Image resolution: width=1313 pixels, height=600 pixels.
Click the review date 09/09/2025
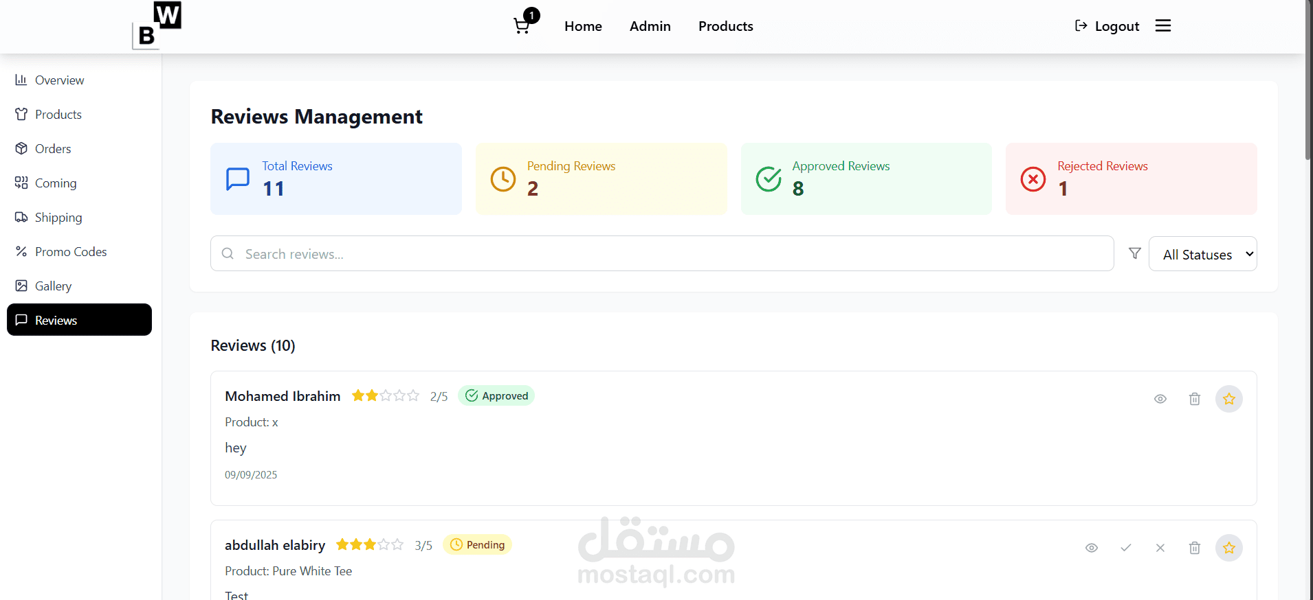click(251, 475)
